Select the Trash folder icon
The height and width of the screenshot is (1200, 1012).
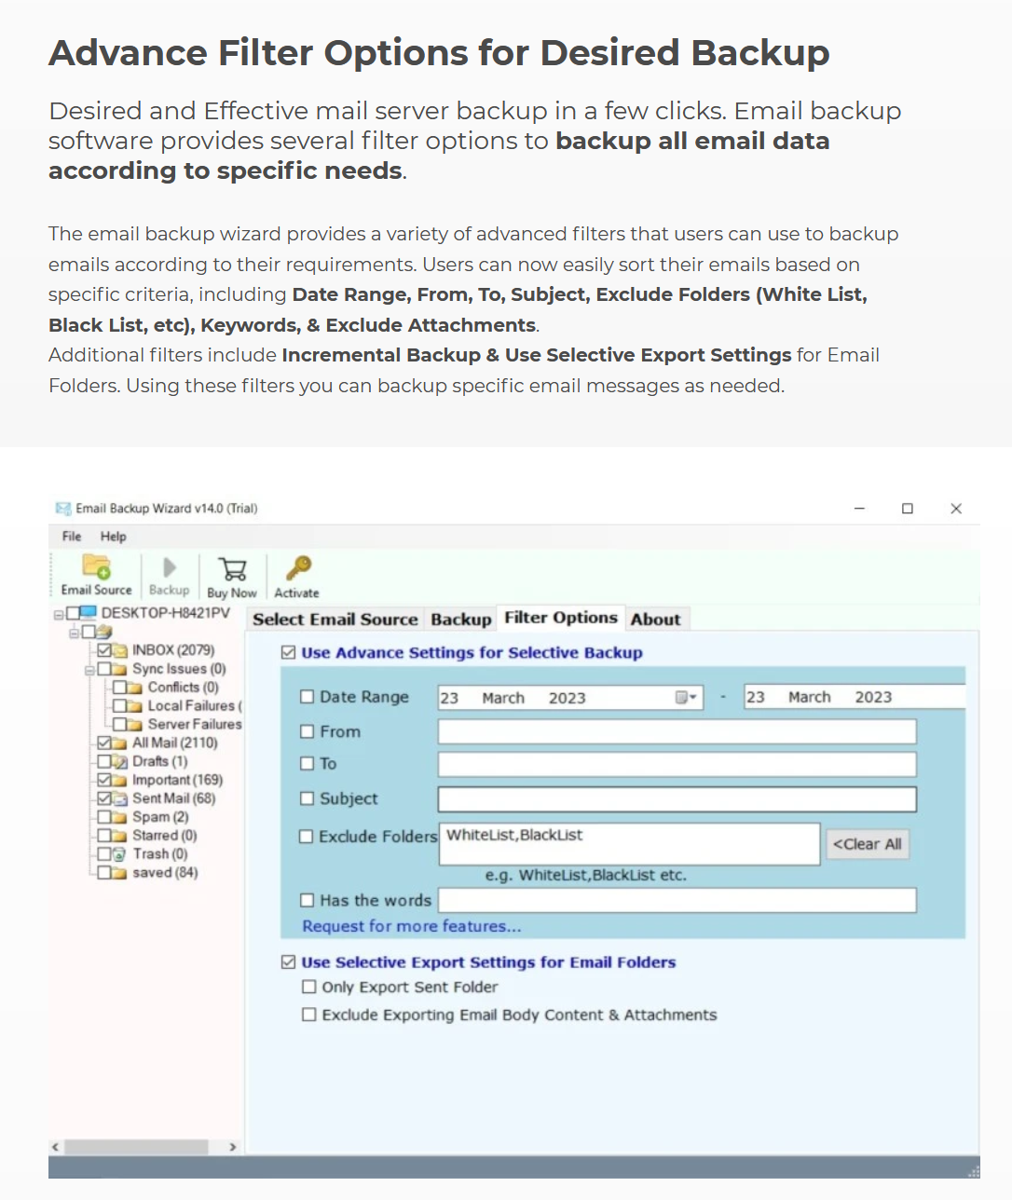pos(118,854)
